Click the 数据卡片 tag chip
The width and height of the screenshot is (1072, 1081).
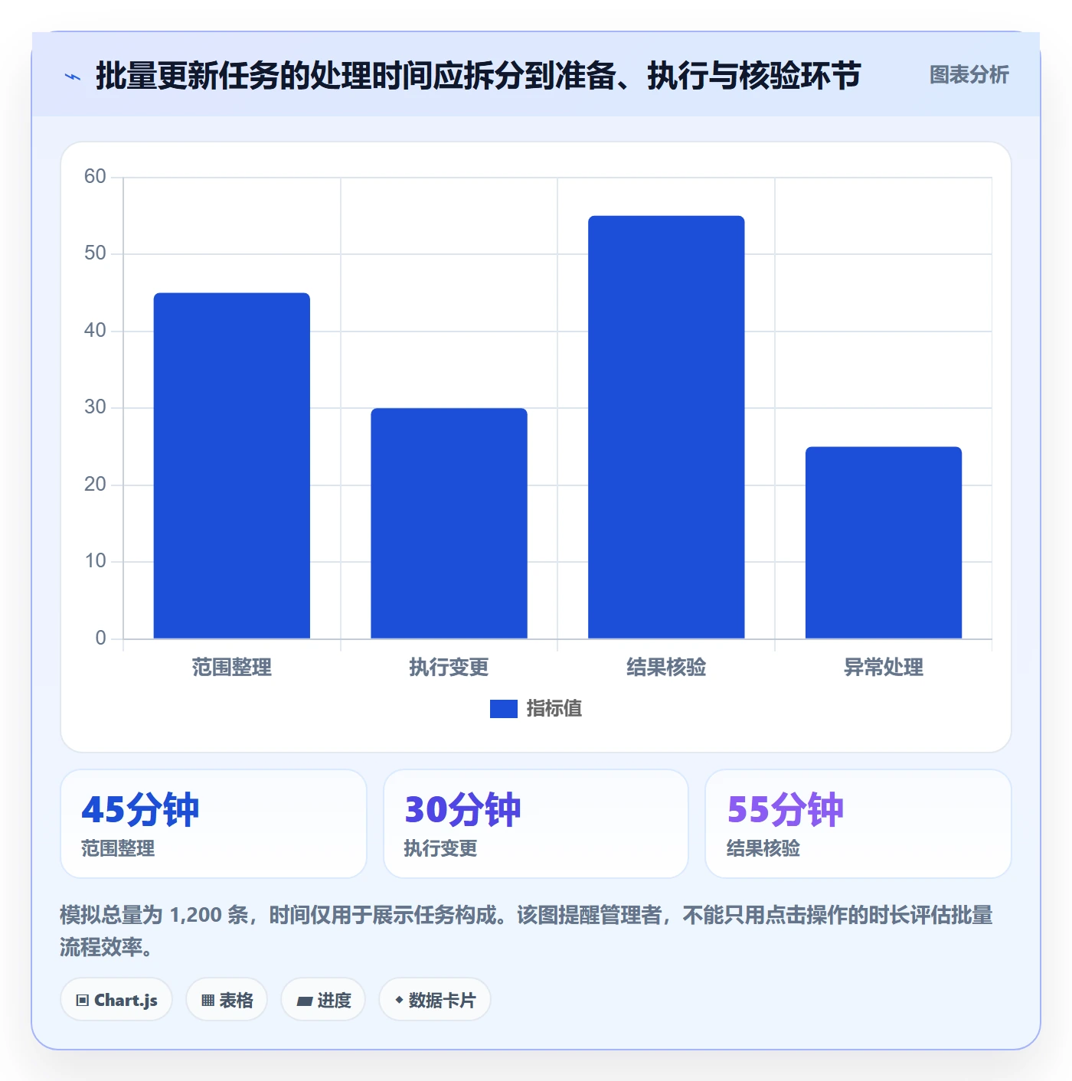pyautogui.click(x=435, y=1000)
